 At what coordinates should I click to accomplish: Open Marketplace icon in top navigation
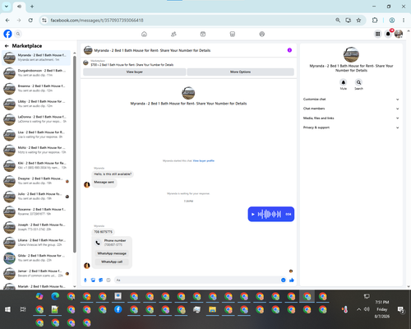(233, 34)
